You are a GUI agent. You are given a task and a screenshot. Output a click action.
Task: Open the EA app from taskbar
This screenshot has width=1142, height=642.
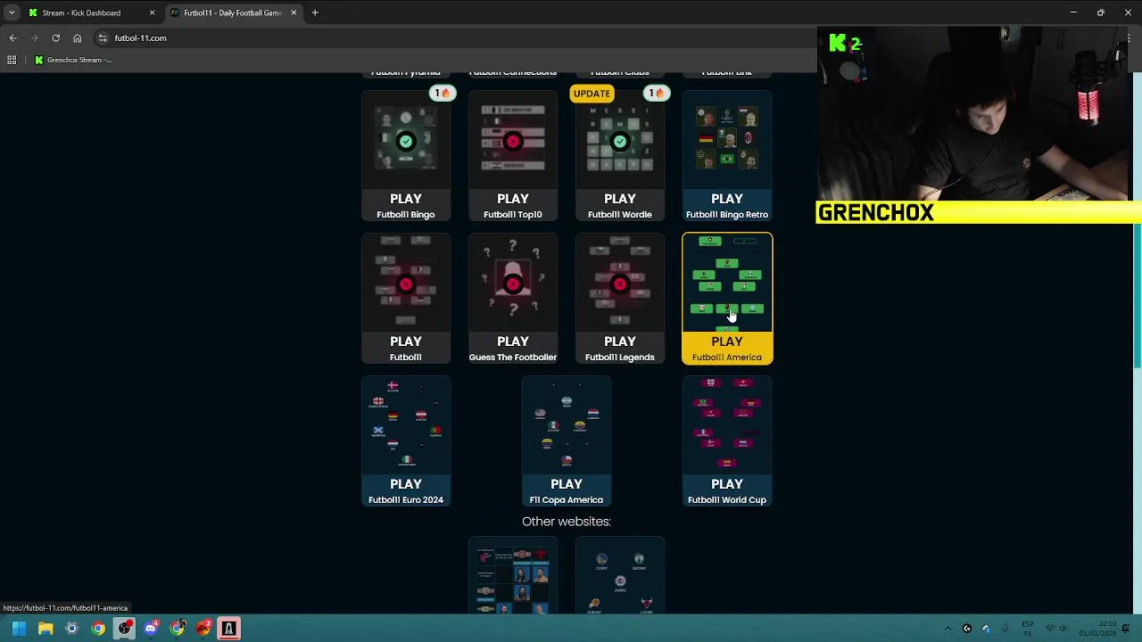click(x=203, y=629)
